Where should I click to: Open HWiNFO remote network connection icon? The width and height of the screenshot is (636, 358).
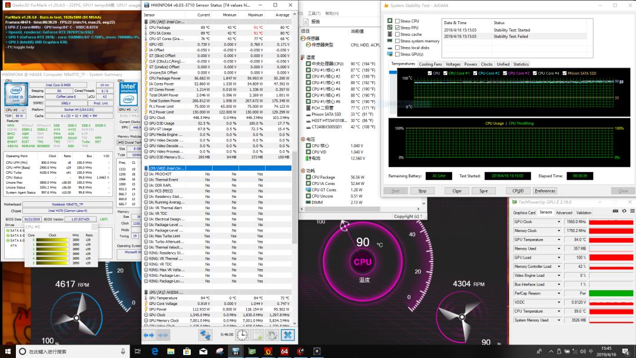205,335
